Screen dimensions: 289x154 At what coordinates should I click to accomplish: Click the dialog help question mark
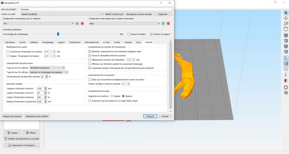coord(161,3)
